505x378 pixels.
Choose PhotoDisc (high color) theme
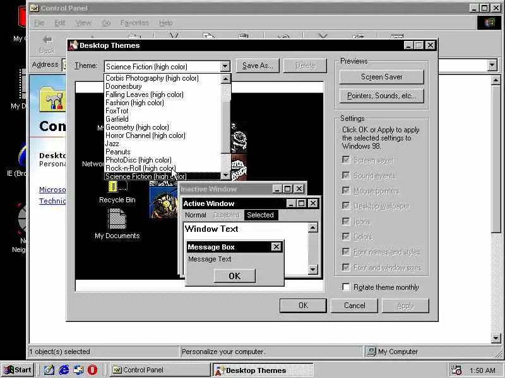(163, 160)
